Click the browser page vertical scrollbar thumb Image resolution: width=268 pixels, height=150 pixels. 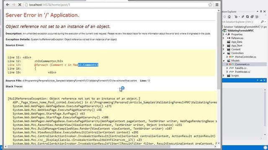(x=219, y=51)
